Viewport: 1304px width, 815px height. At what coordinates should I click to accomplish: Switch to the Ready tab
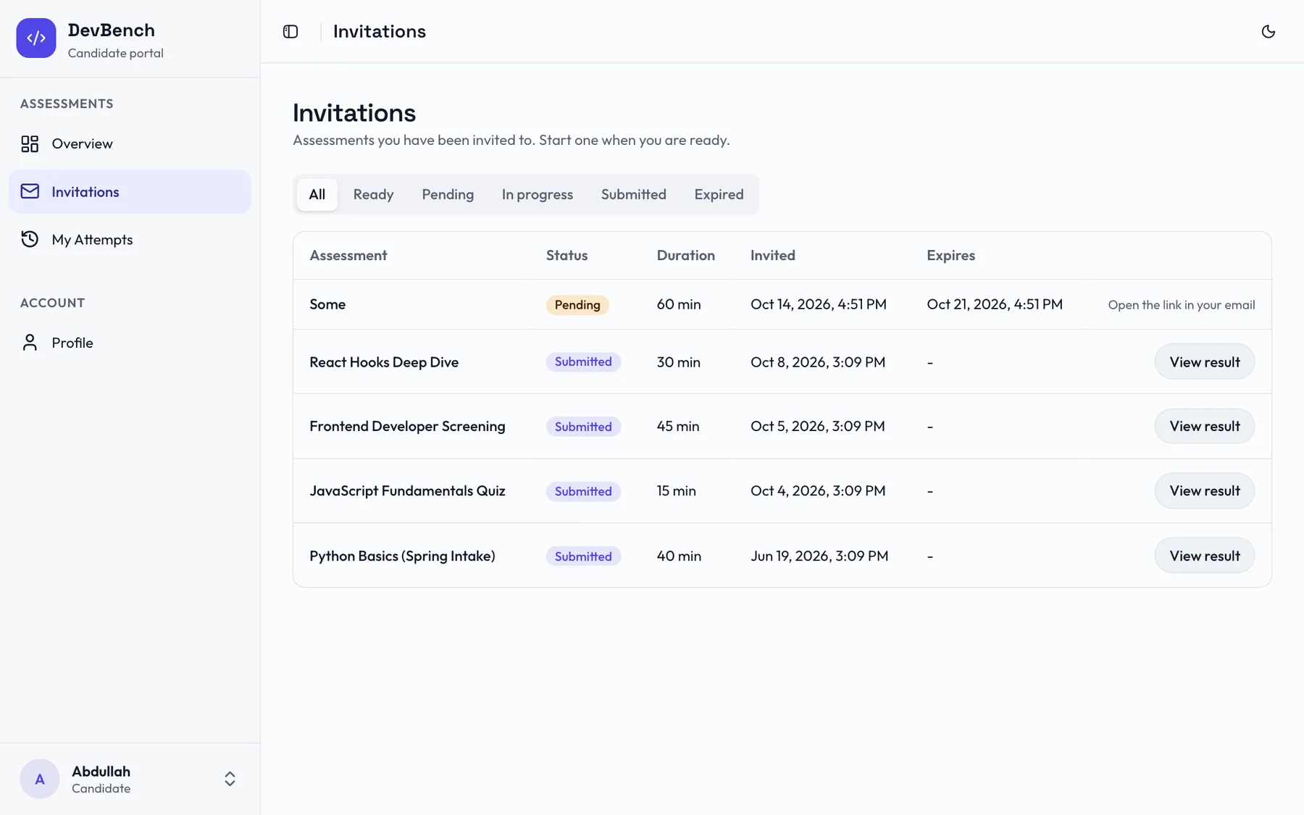[x=373, y=194]
